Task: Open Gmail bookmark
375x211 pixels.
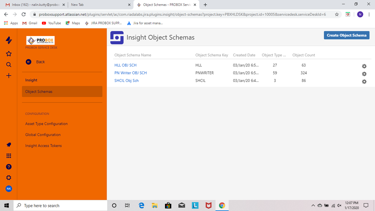Action: coord(30,23)
